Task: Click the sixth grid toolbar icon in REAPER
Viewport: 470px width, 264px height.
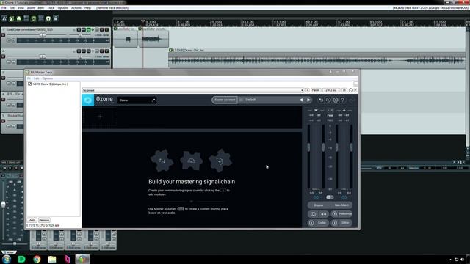Action: point(41,18)
